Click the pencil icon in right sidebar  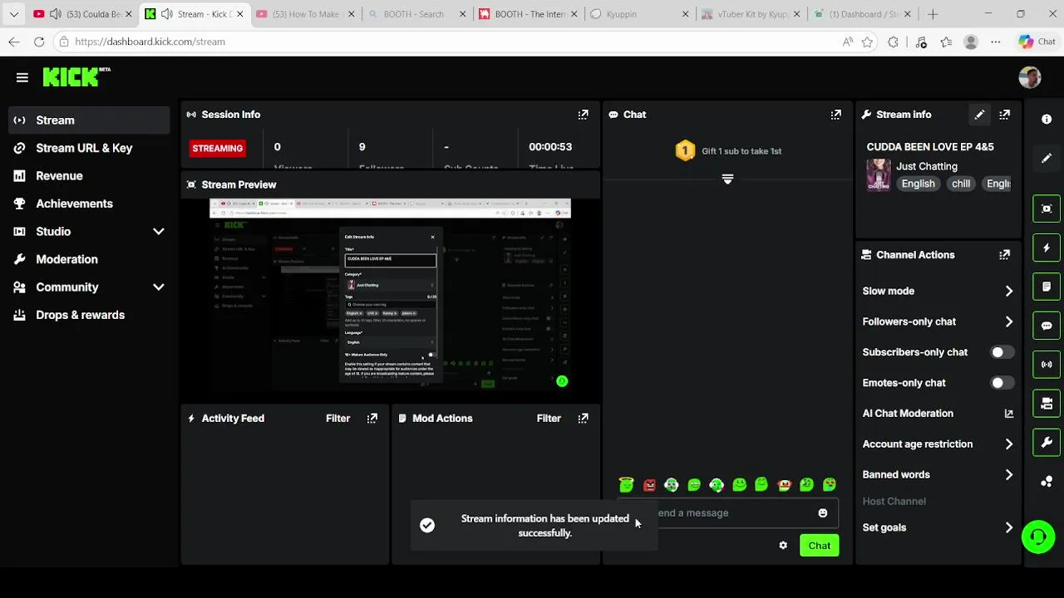click(1047, 158)
